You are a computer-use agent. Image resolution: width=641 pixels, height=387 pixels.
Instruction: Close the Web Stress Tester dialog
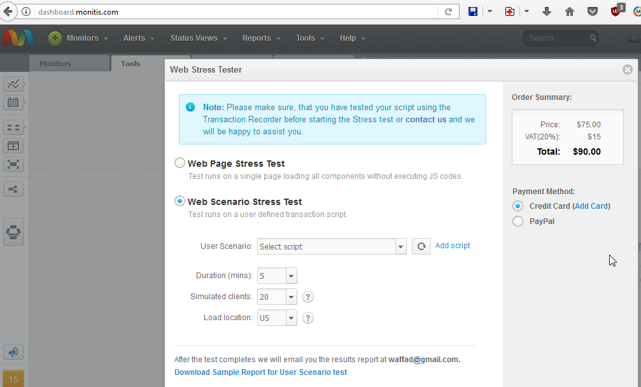click(x=628, y=69)
